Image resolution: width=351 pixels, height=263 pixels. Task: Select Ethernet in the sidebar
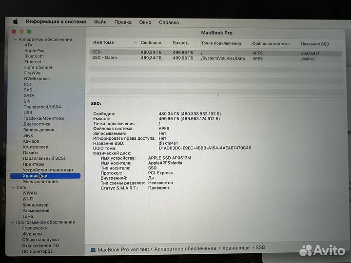[x=33, y=62]
